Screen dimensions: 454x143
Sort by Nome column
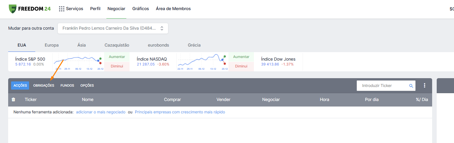[88, 99]
